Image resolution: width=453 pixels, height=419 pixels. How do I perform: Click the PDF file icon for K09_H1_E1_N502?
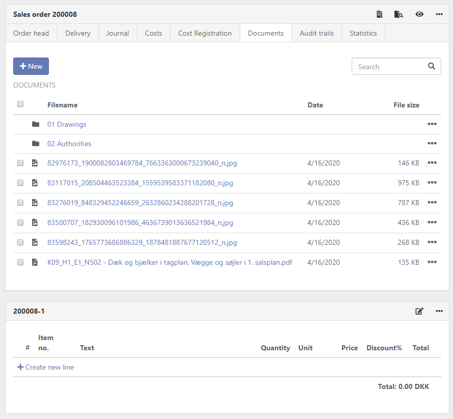[x=35, y=262]
